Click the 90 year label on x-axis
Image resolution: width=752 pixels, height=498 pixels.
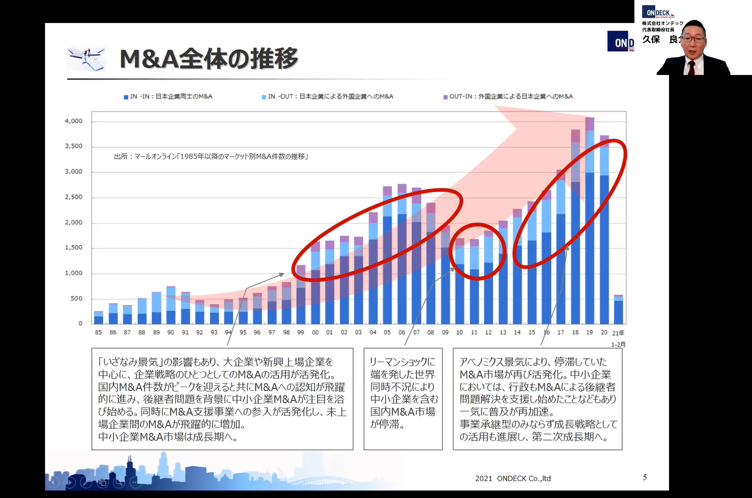(170, 332)
